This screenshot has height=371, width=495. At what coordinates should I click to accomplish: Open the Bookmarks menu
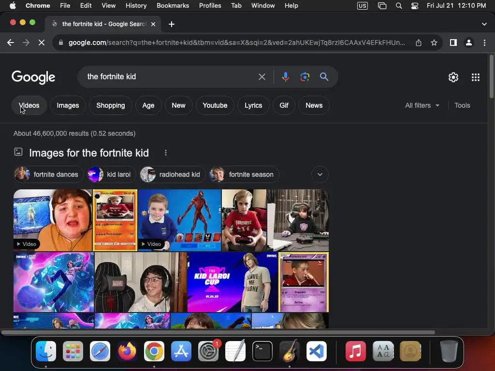pos(173,6)
